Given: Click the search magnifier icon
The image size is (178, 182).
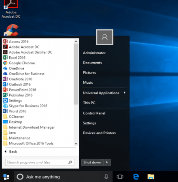Looking at the screenshot, I should click(70, 162).
